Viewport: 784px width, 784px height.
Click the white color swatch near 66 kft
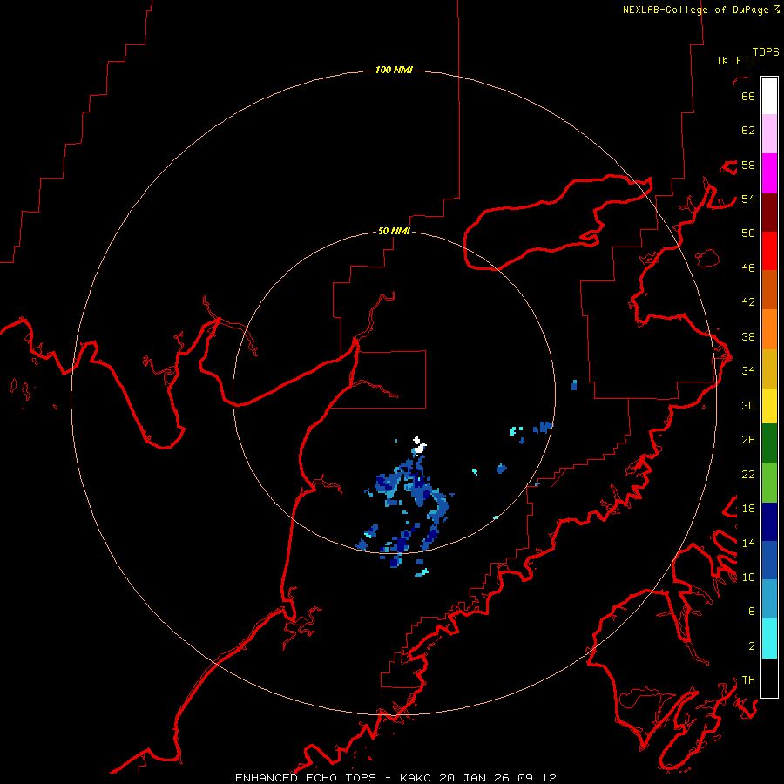tap(769, 96)
